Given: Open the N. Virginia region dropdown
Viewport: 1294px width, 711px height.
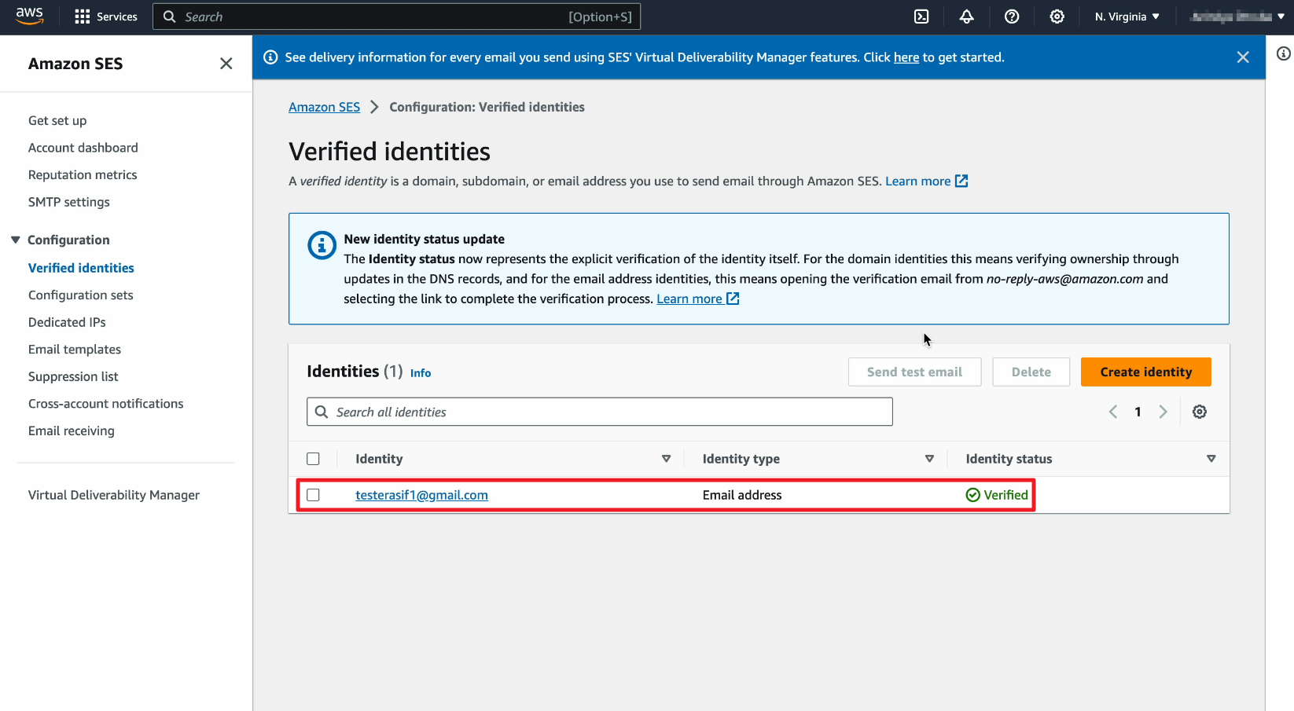Looking at the screenshot, I should 1127,16.
